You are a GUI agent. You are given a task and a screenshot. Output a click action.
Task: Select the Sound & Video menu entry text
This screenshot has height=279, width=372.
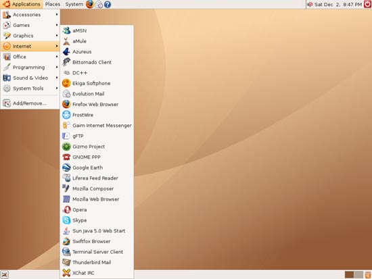pos(30,78)
